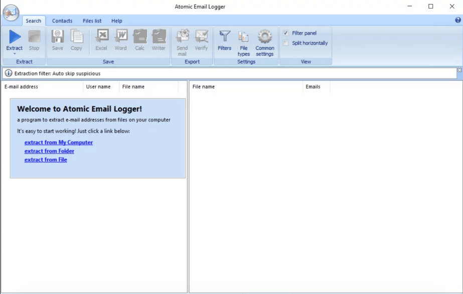Viewport: 463px width, 294px height.
Task: Export results to Excel
Action: (101, 40)
